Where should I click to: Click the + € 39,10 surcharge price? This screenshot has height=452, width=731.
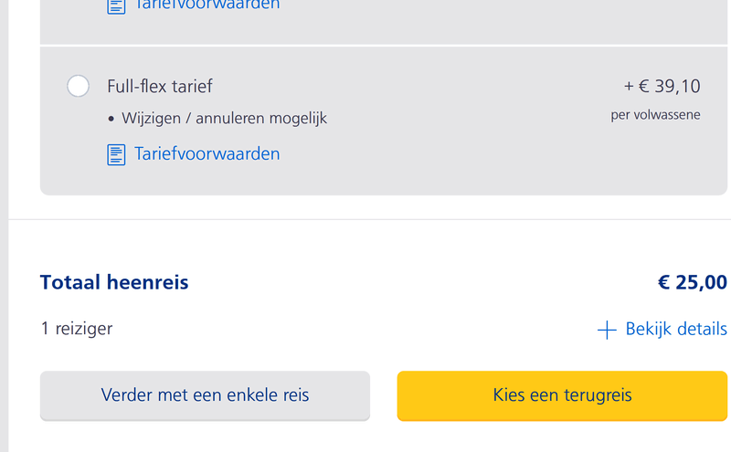662,87
